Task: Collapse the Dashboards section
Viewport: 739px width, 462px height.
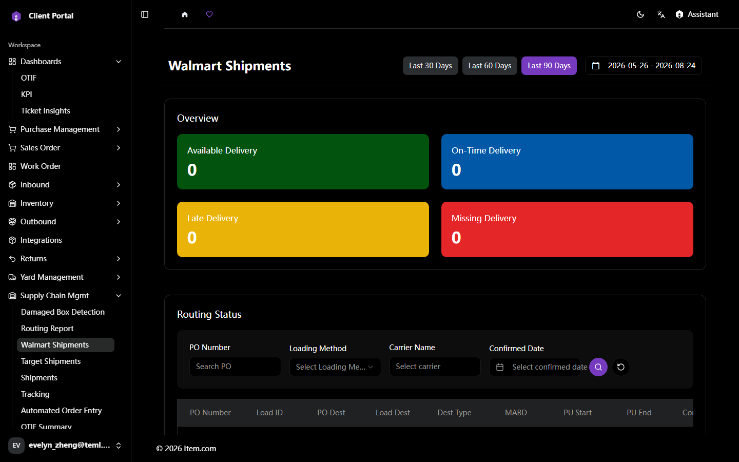Action: (65, 62)
